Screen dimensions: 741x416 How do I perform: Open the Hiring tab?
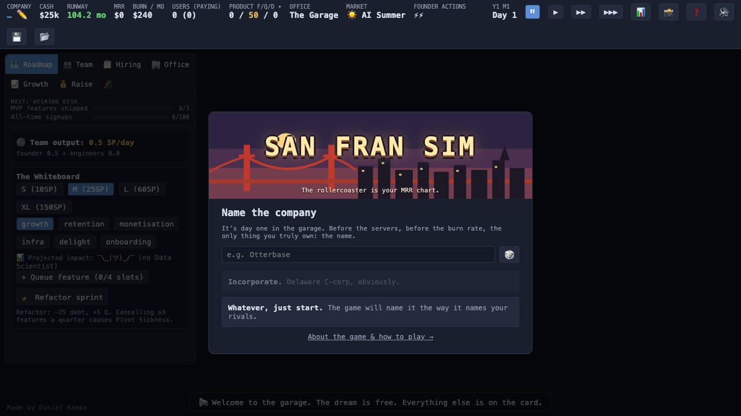coord(122,65)
